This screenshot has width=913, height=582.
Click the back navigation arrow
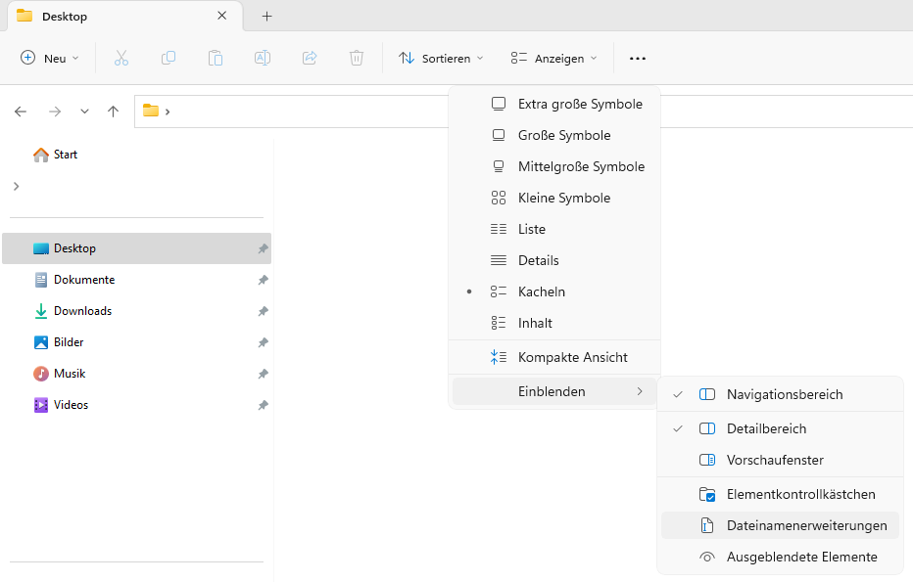click(21, 112)
